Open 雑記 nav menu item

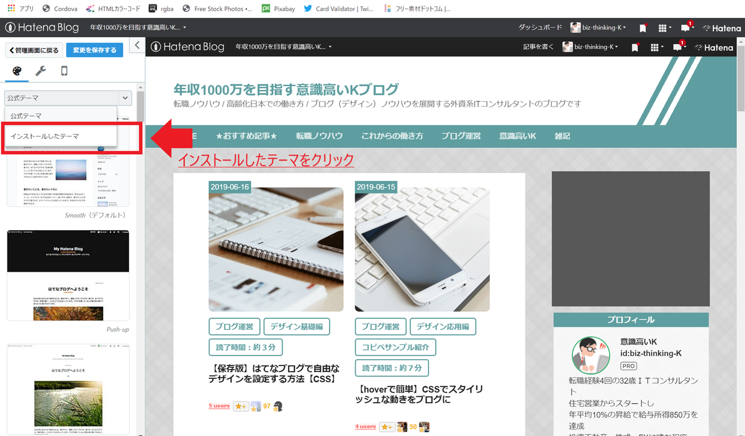(x=562, y=136)
